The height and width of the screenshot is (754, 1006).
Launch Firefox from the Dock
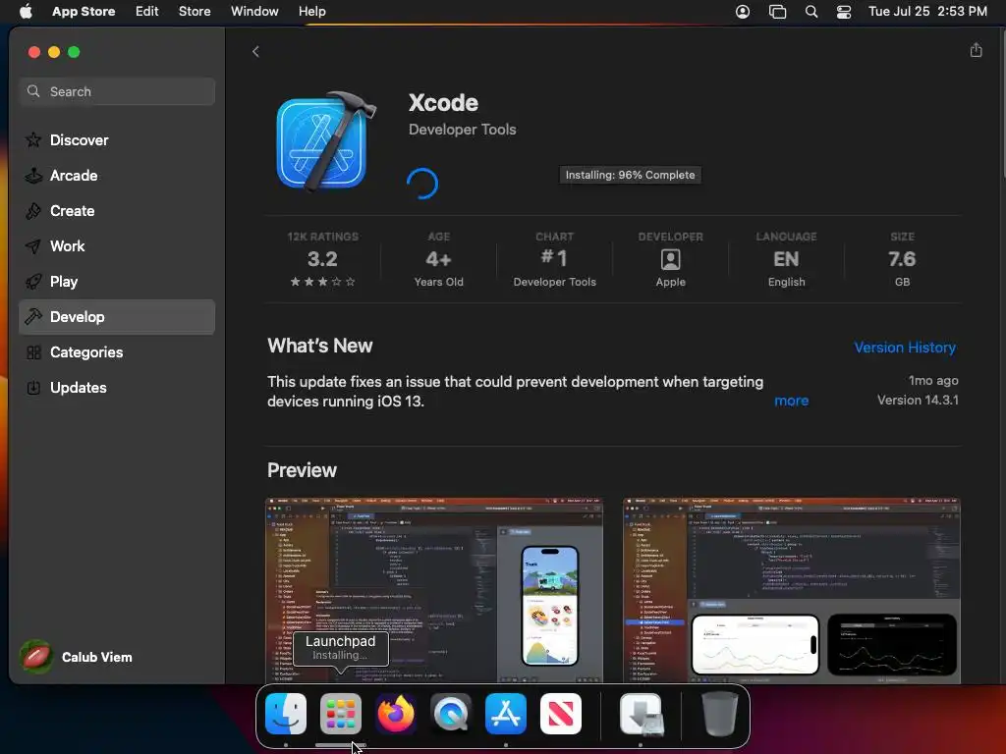point(396,714)
